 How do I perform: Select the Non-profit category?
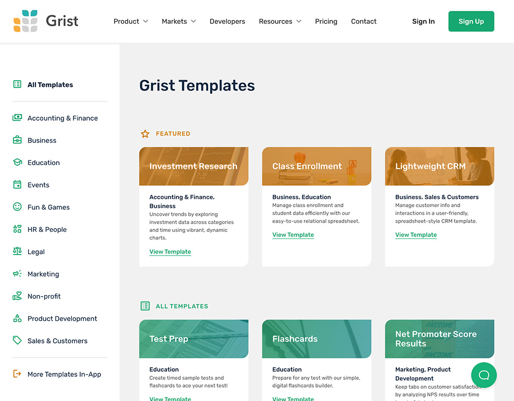point(44,296)
